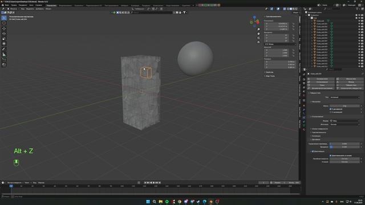Open the collision Shape dropdown
Screen dimensions: 365x205
click(x=344, y=121)
